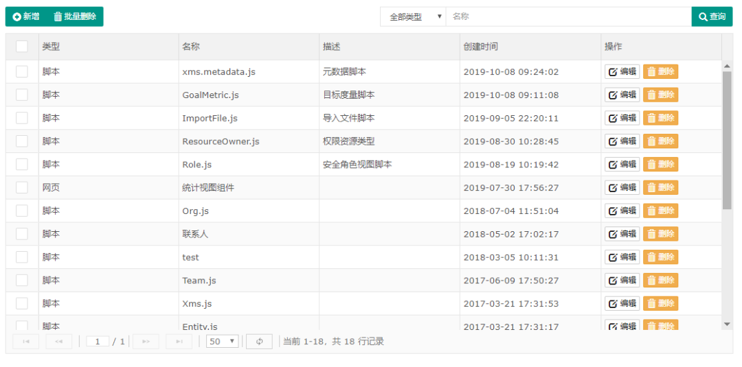Edit the GoalMetric.js row
742x367 pixels.
point(622,95)
